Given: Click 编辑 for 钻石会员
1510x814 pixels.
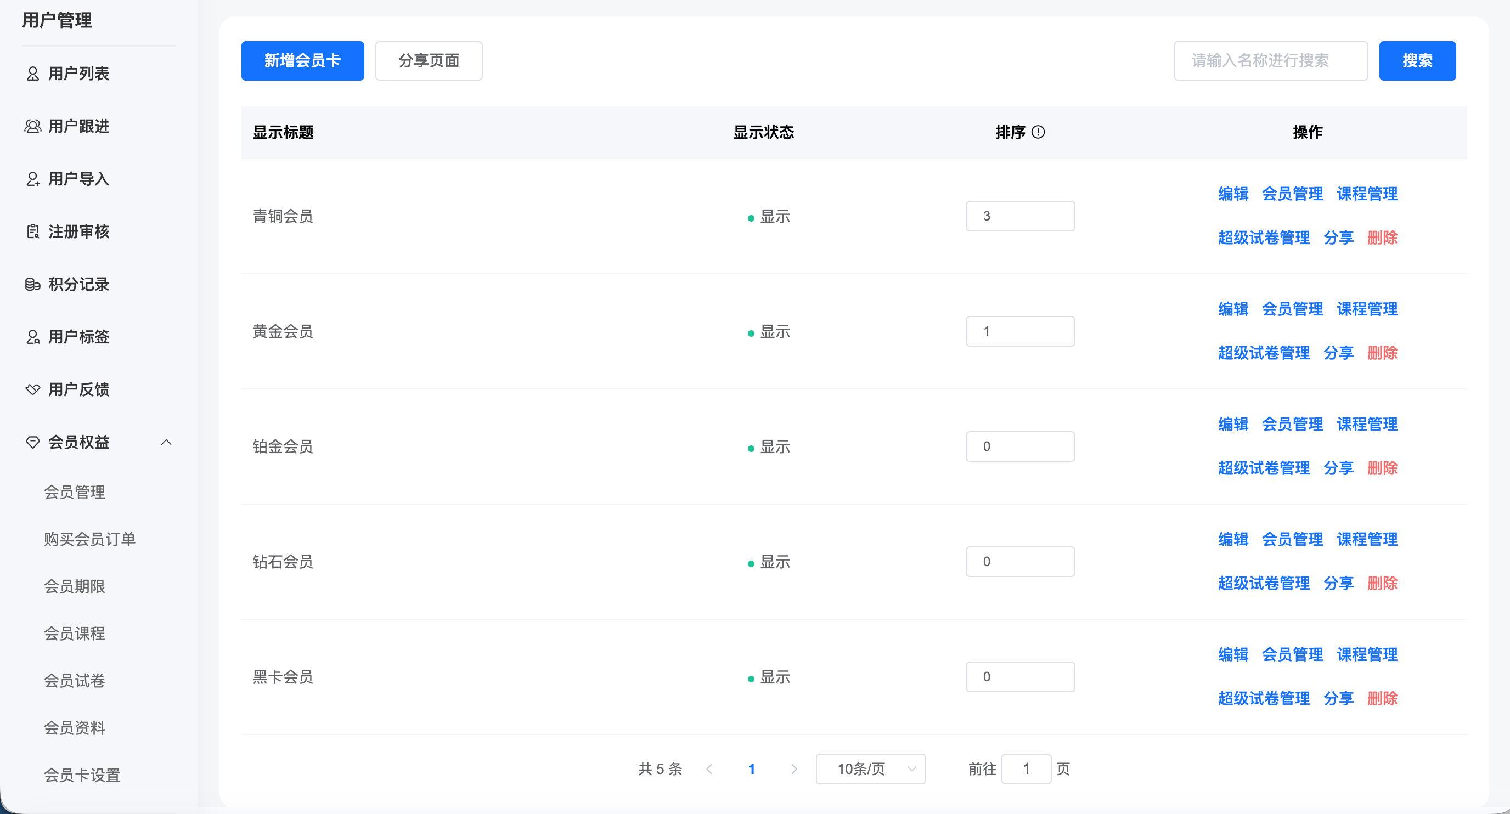Looking at the screenshot, I should click(x=1233, y=540).
